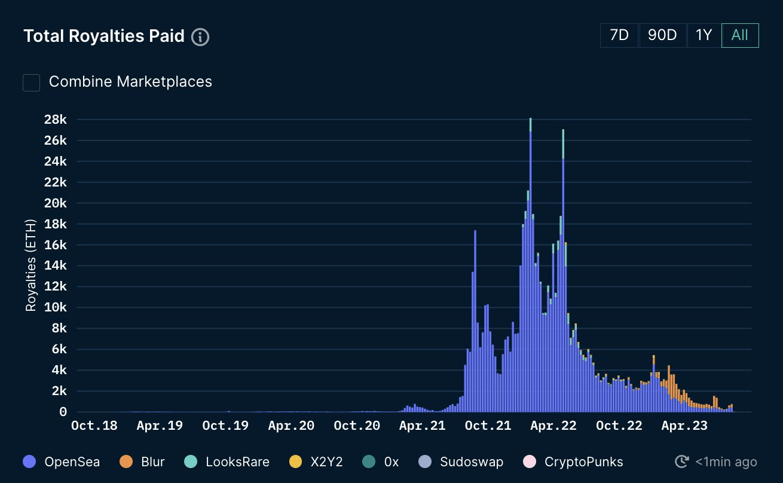The width and height of the screenshot is (783, 483).
Task: Click the info icon next to Total Royalties Paid
Action: coord(200,36)
